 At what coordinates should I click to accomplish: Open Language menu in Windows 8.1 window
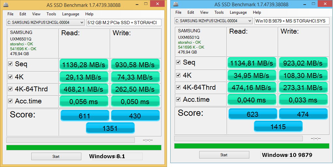click(71, 14)
